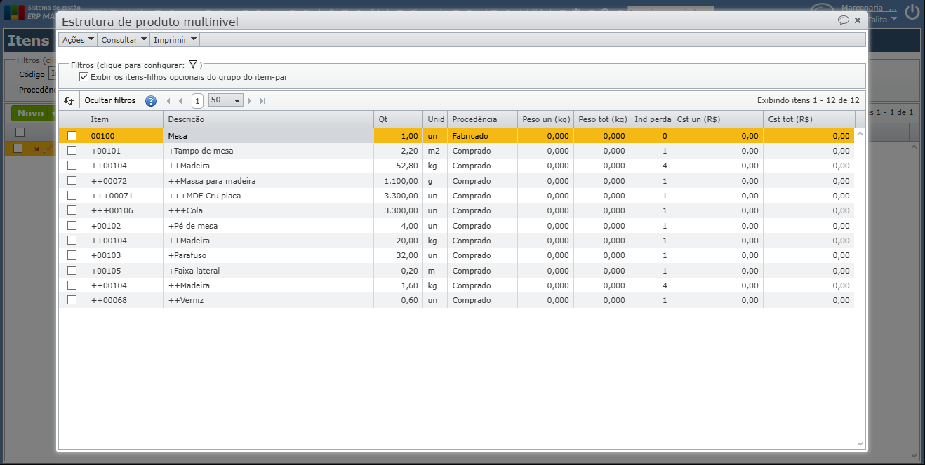Check the +Faixa lateral row checkbox
Viewport: 925px width, 465px height.
click(x=72, y=271)
